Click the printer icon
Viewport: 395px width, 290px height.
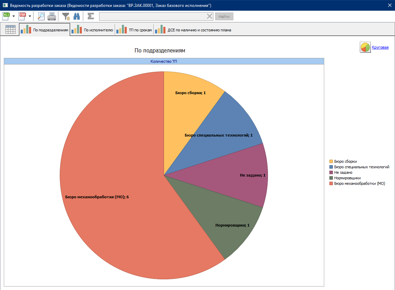(x=52, y=16)
